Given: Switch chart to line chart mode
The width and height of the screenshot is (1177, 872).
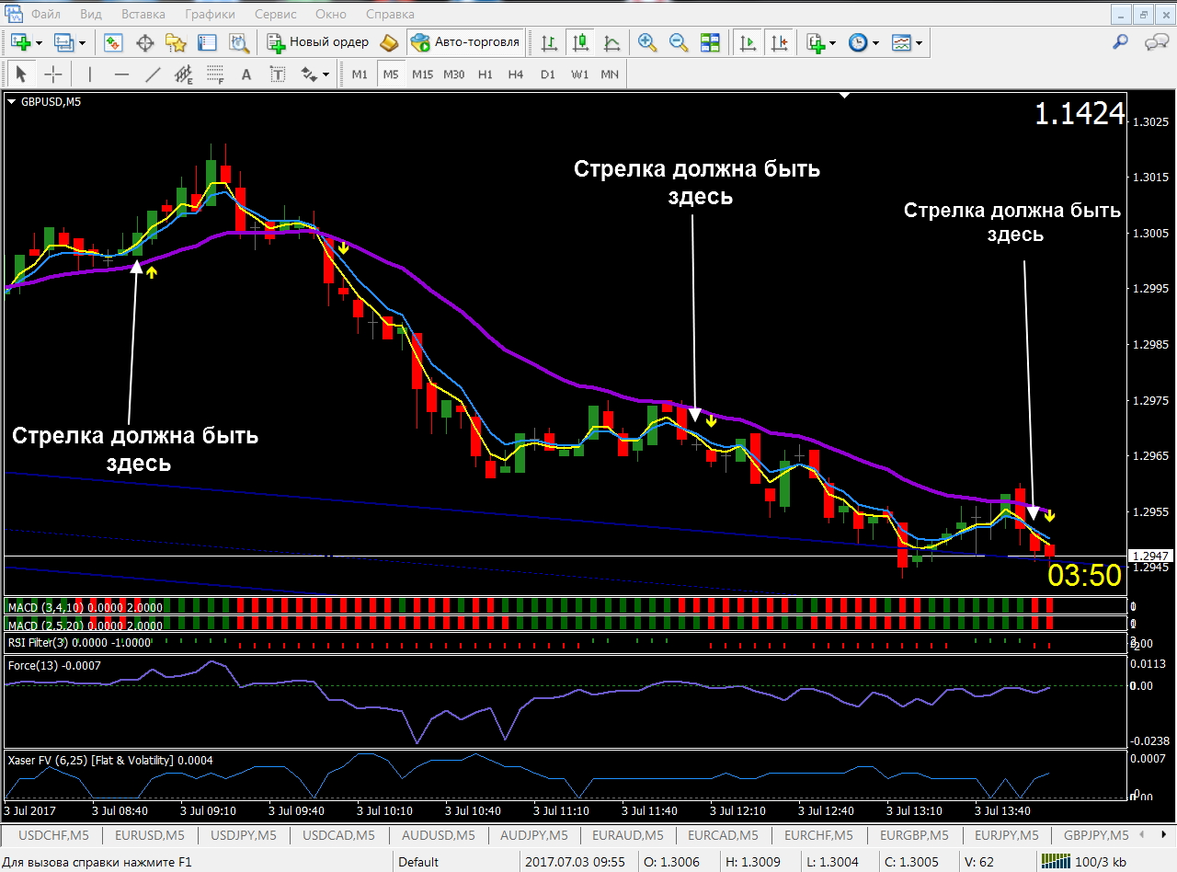Looking at the screenshot, I should click(611, 42).
